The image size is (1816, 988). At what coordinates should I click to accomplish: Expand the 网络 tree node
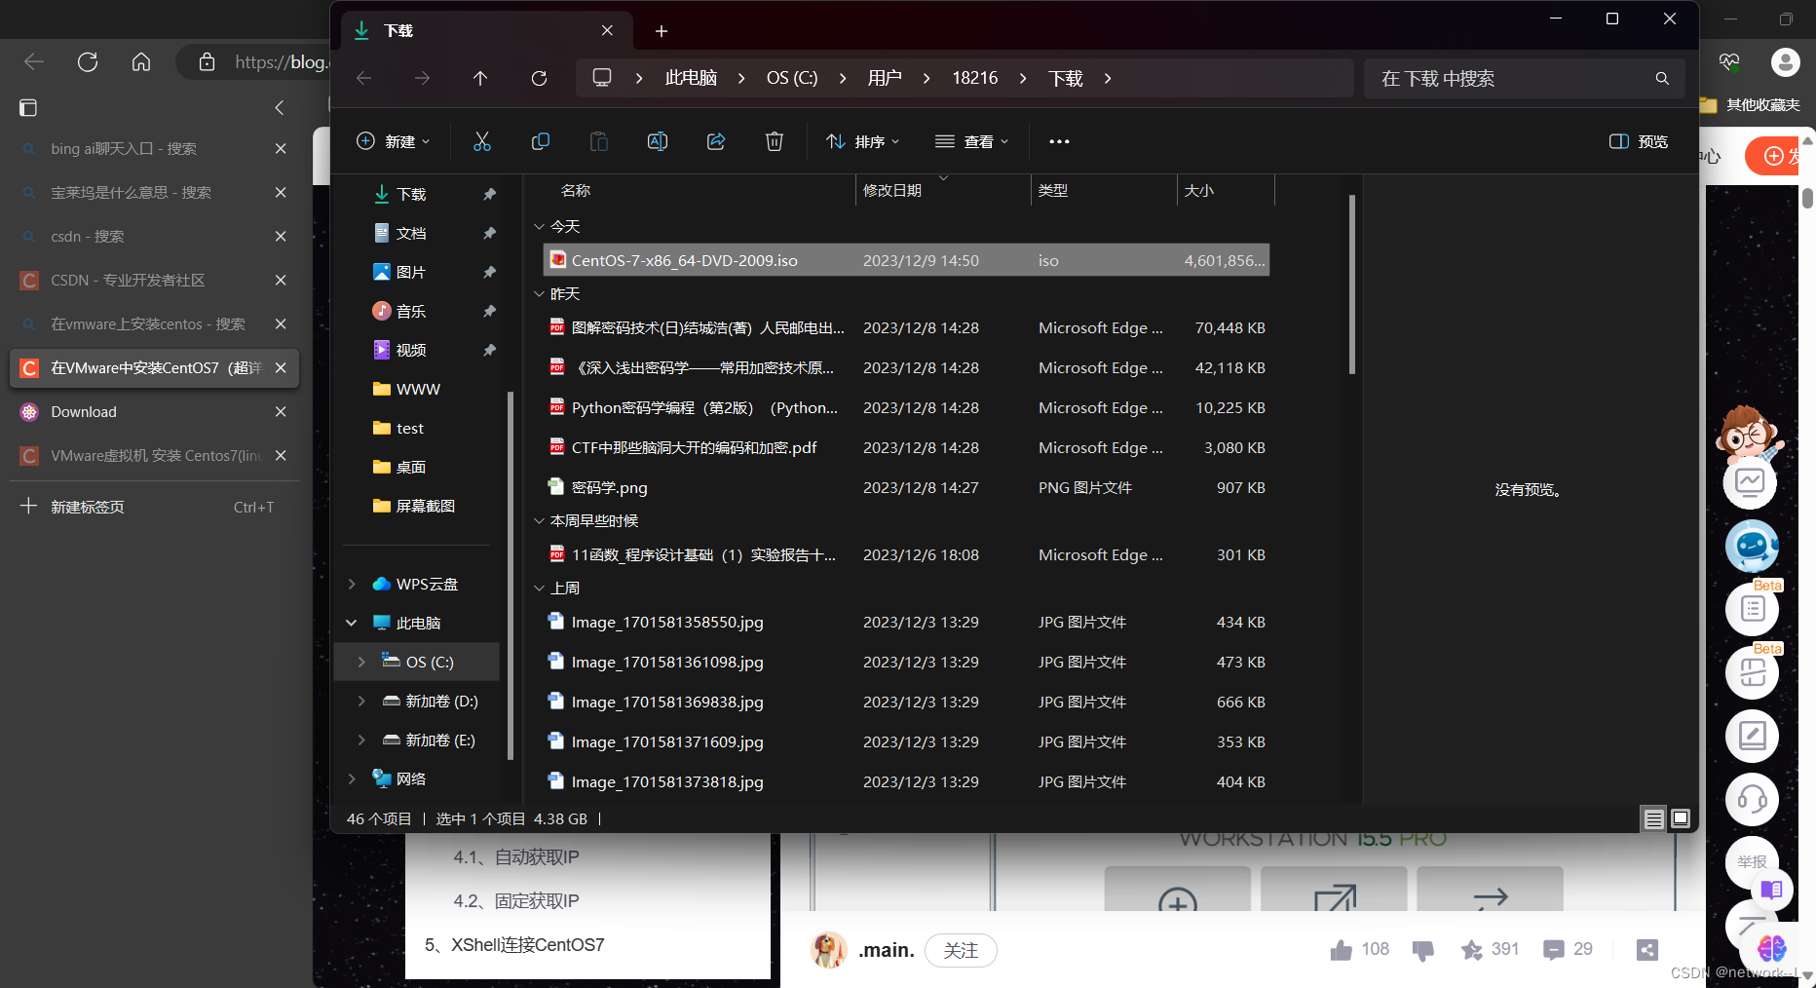click(352, 779)
